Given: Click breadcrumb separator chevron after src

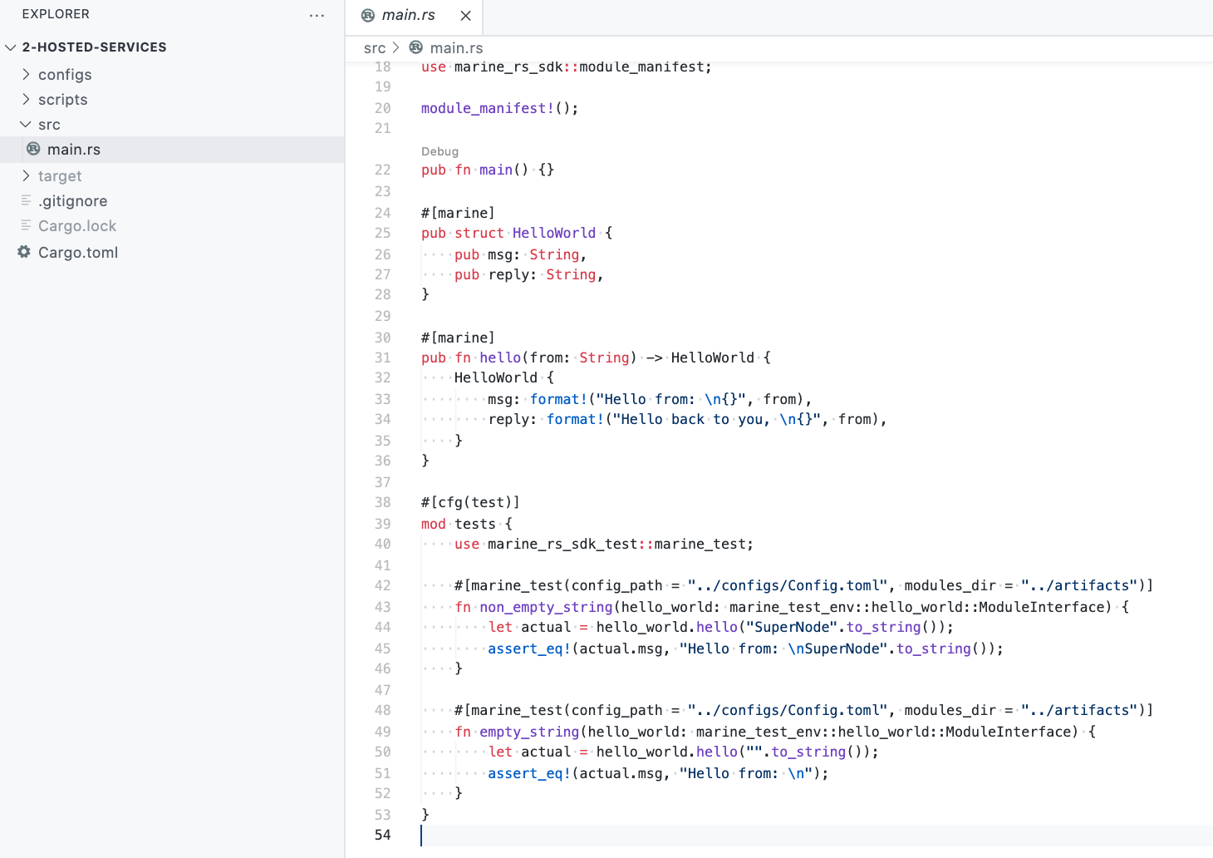Looking at the screenshot, I should (396, 47).
